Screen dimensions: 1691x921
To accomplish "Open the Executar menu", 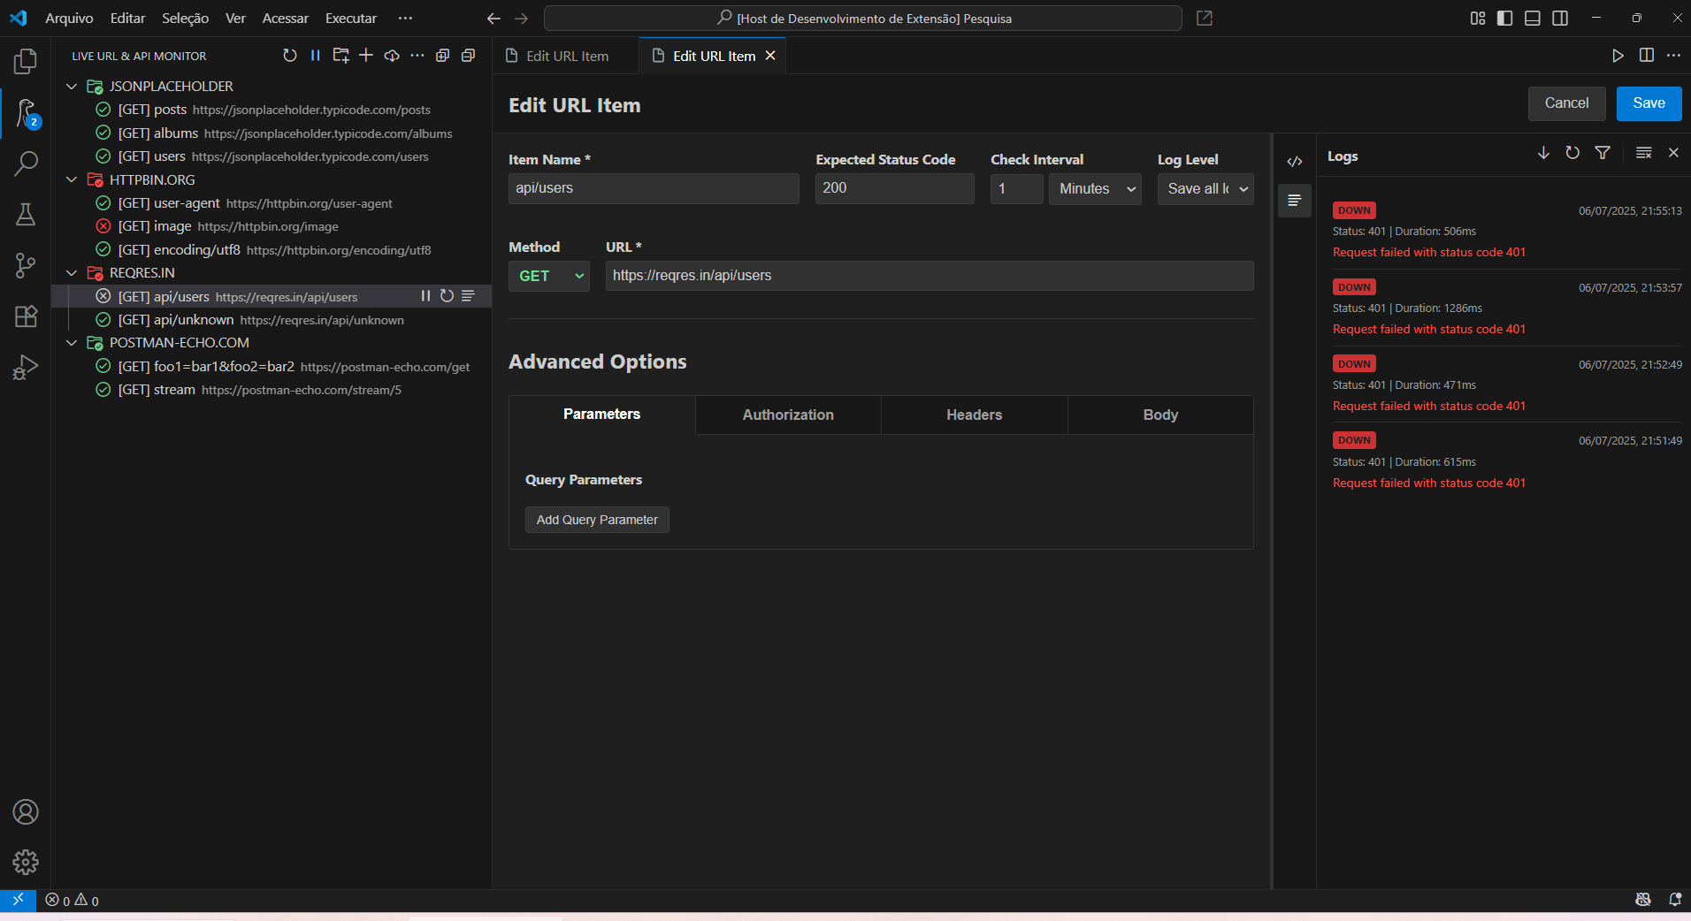I will tap(350, 18).
